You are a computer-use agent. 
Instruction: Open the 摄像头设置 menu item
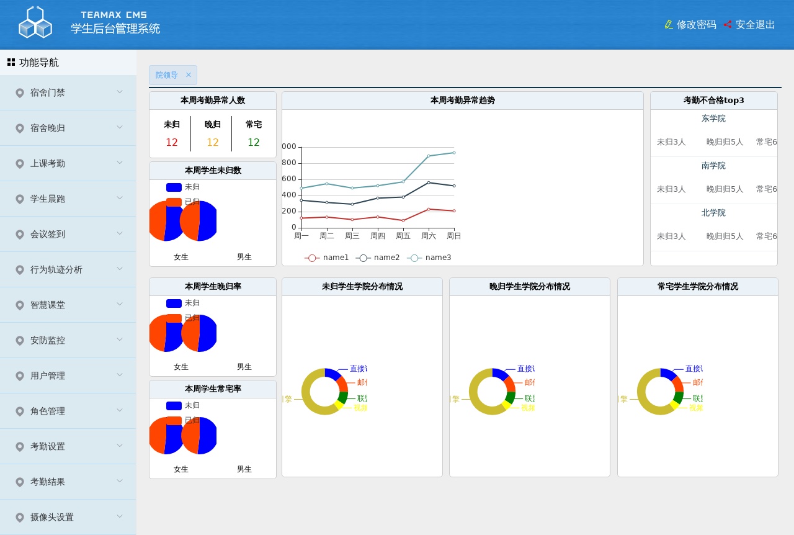click(x=68, y=518)
